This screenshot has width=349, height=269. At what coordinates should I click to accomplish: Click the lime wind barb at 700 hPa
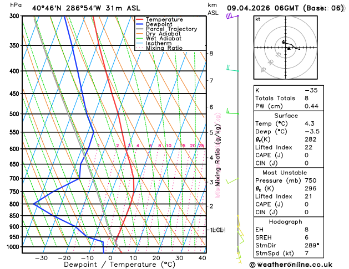tap(232, 180)
